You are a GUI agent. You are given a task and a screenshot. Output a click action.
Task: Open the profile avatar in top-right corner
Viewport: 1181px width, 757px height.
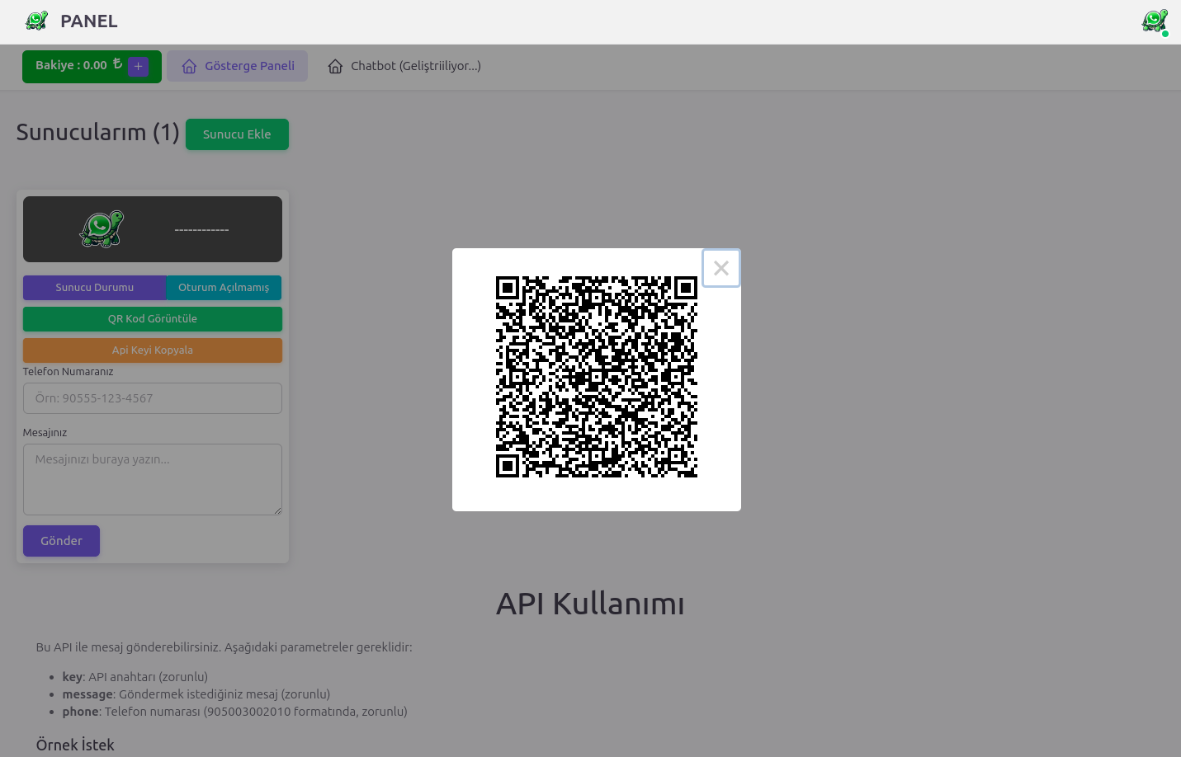click(1155, 21)
